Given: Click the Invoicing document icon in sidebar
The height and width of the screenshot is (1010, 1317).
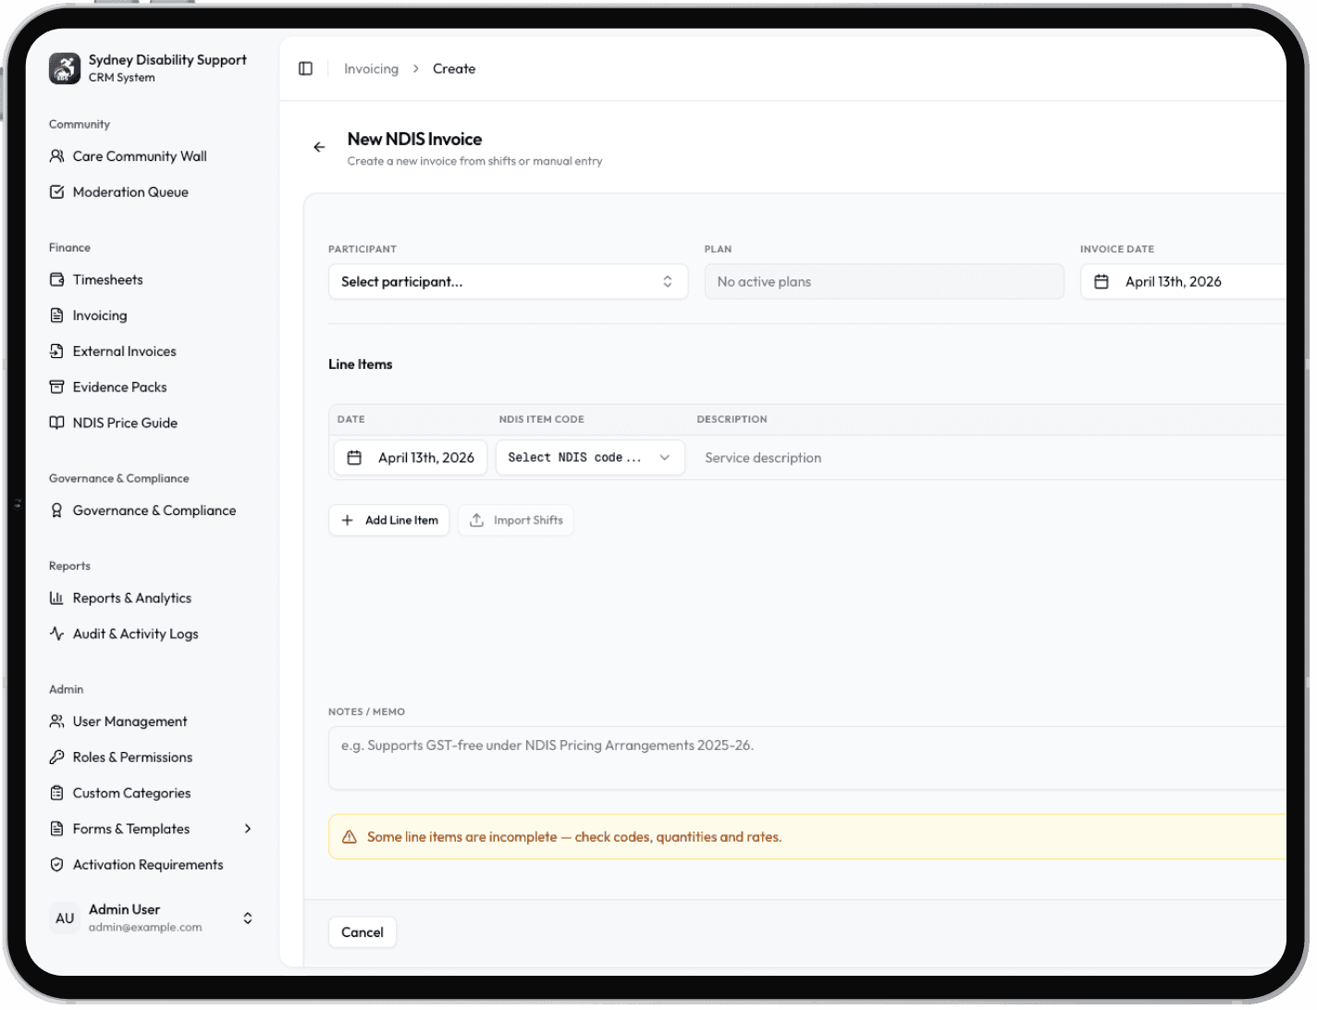Looking at the screenshot, I should (x=57, y=315).
